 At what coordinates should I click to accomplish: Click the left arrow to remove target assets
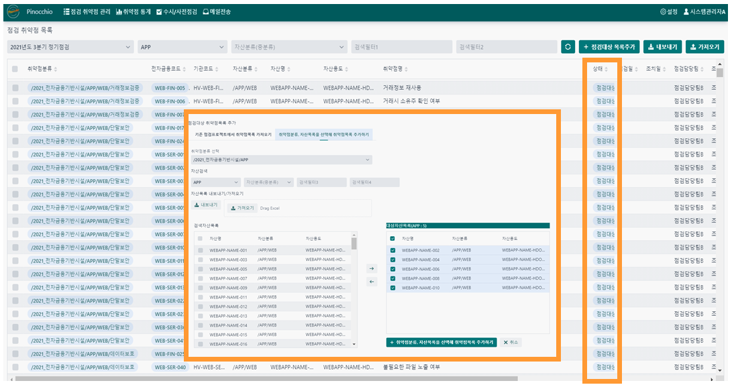[x=372, y=282]
